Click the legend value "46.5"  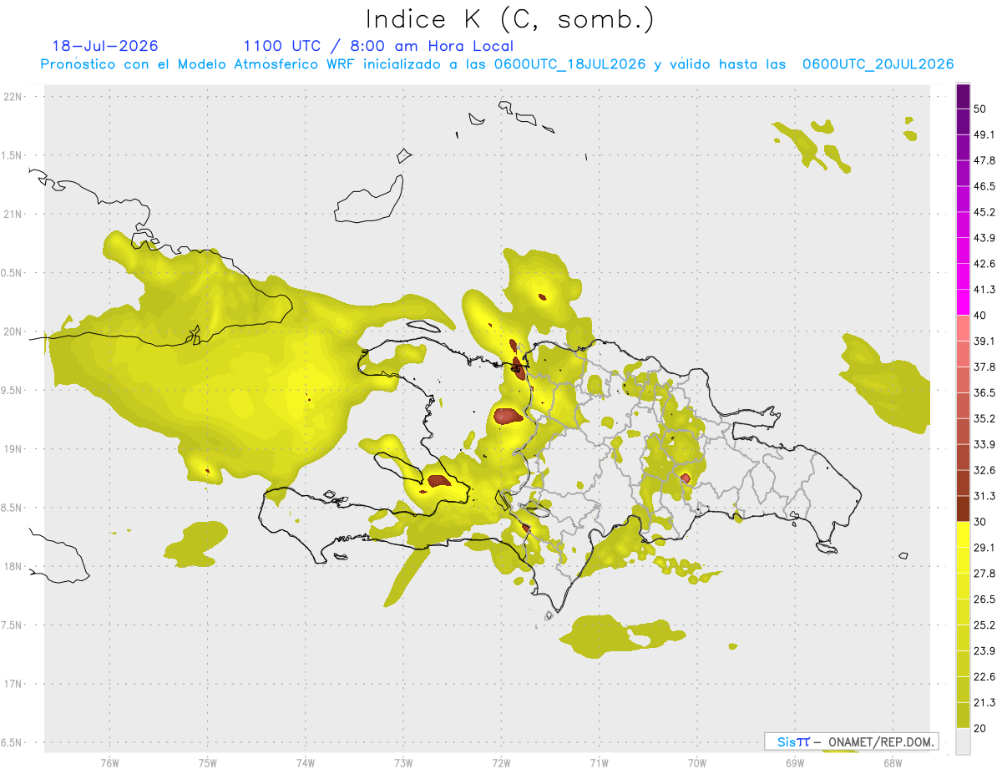[x=984, y=186]
